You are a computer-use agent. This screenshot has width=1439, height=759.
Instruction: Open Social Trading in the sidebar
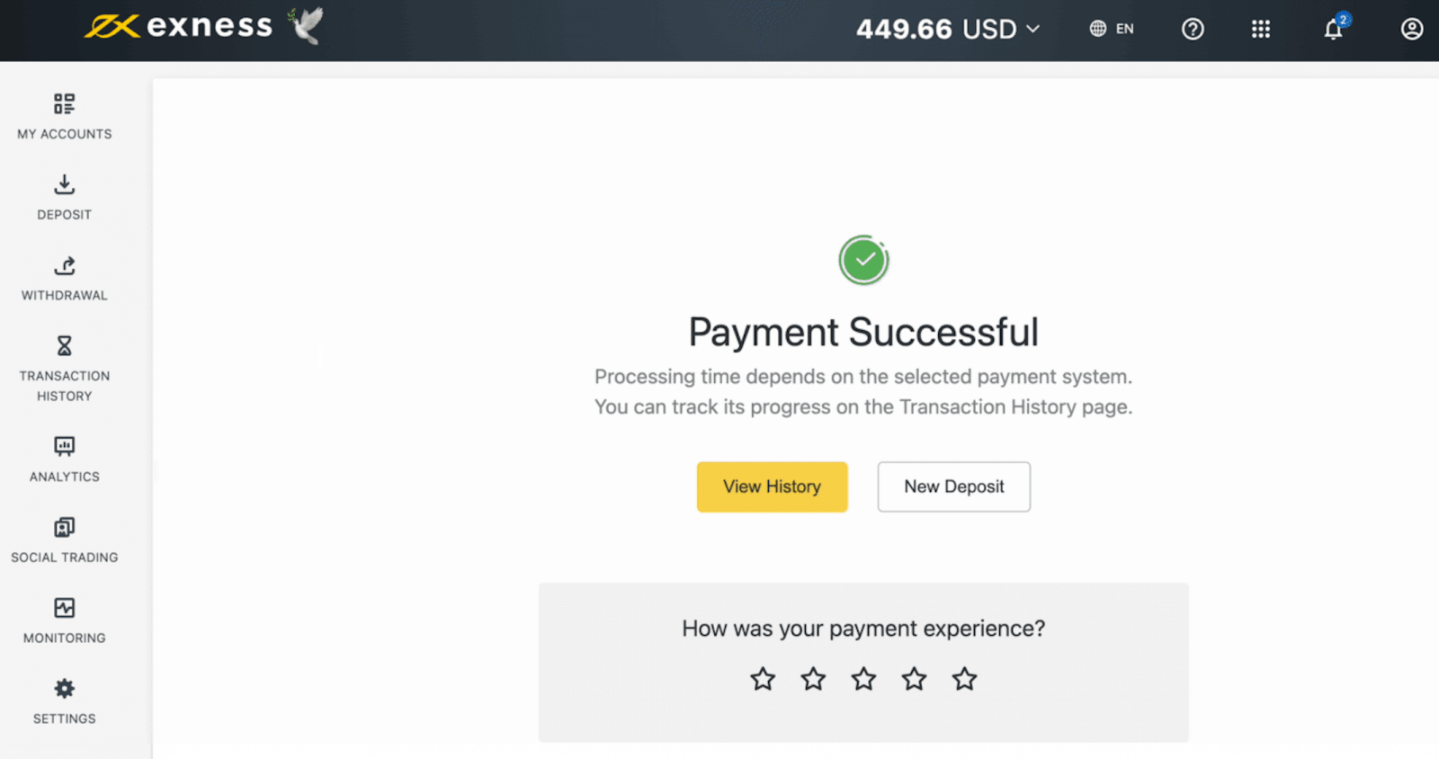(x=64, y=540)
